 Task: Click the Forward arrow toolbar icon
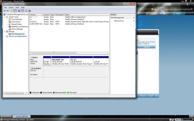tap(8, 11)
